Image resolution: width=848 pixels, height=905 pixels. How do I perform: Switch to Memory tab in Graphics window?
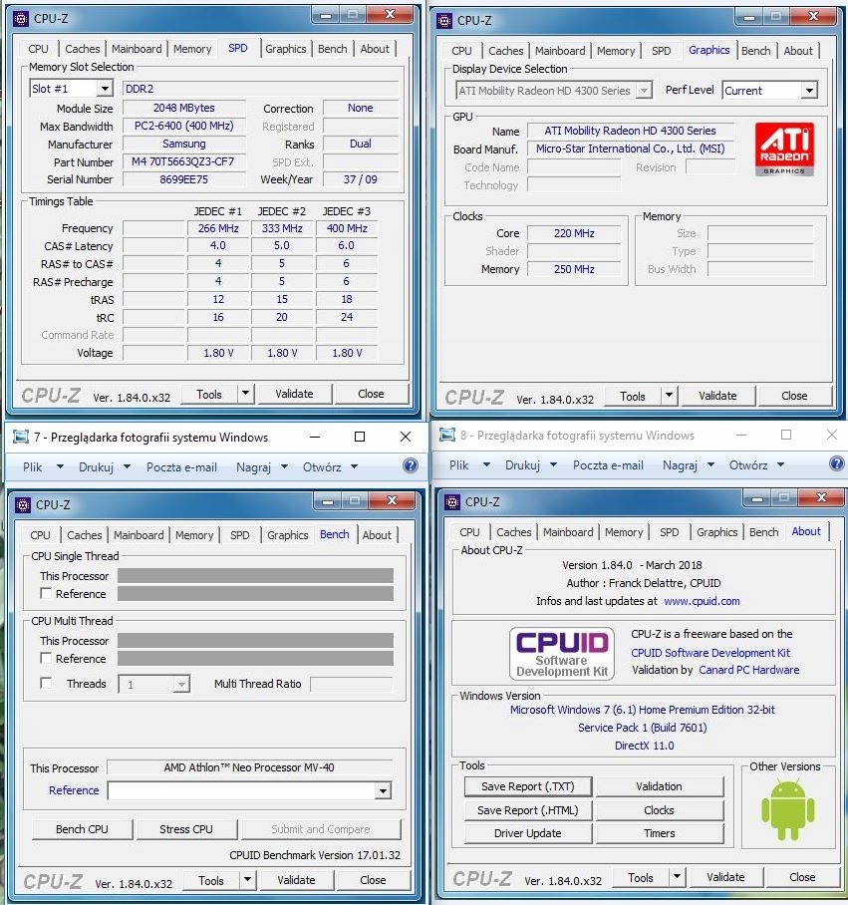tap(616, 51)
